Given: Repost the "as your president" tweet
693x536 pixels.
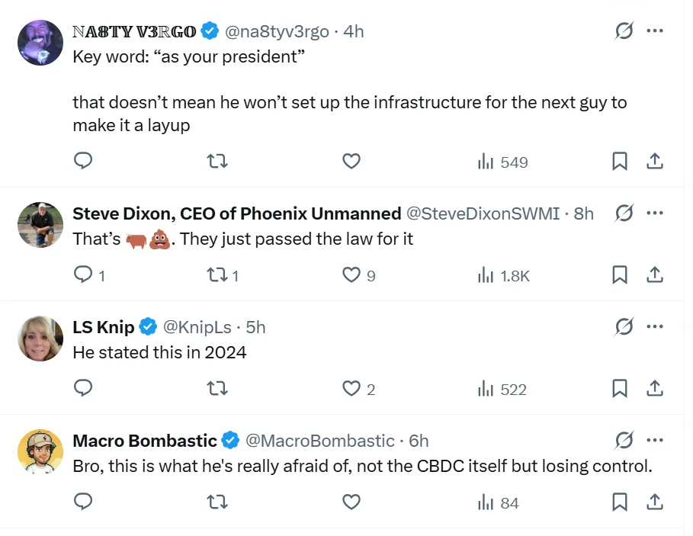Looking at the screenshot, I should click(x=217, y=161).
